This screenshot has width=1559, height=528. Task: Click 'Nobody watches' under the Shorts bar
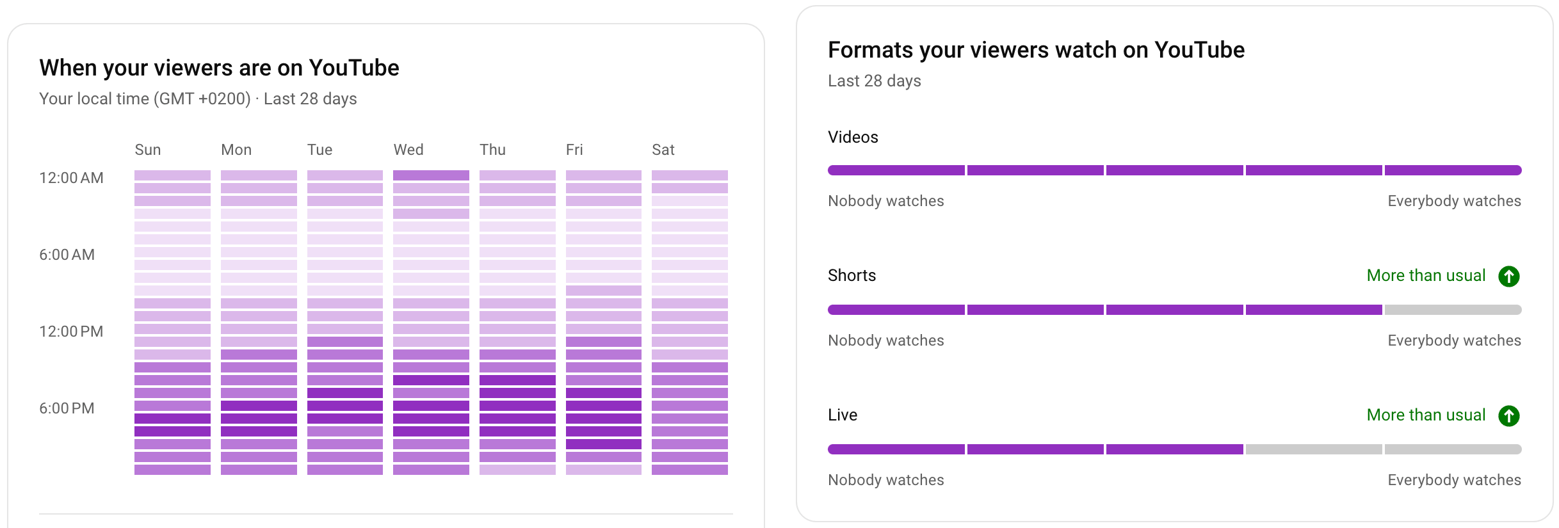point(886,340)
